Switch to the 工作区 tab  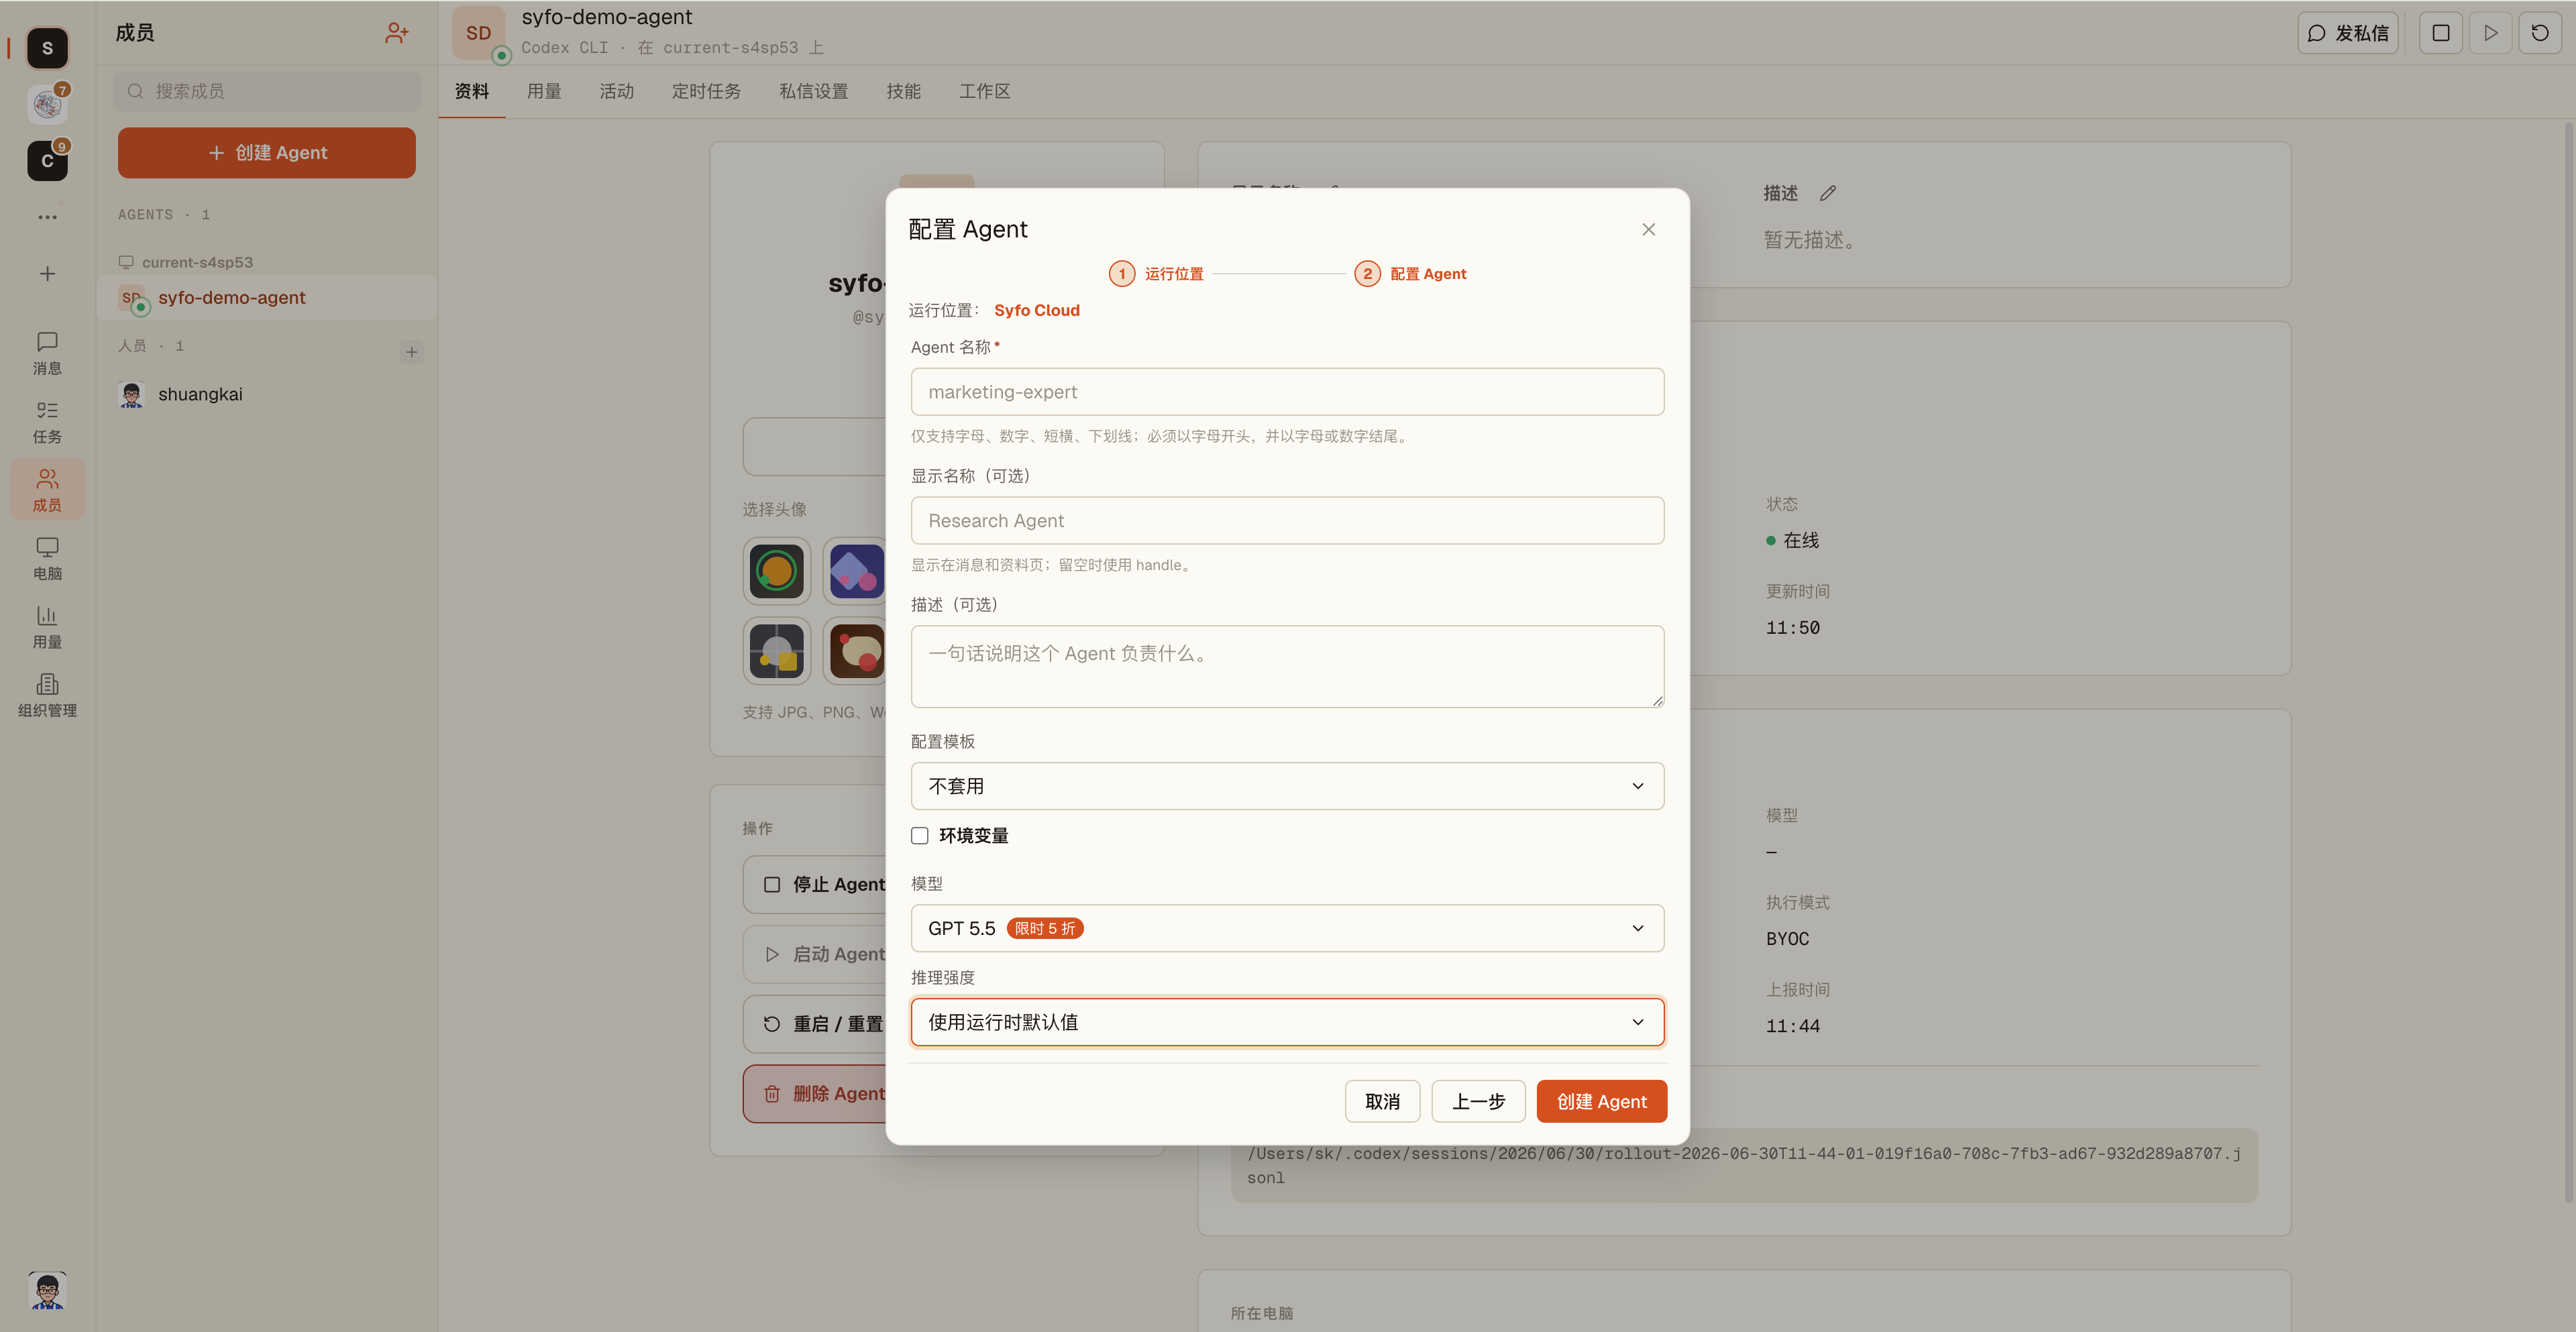pyautogui.click(x=984, y=92)
